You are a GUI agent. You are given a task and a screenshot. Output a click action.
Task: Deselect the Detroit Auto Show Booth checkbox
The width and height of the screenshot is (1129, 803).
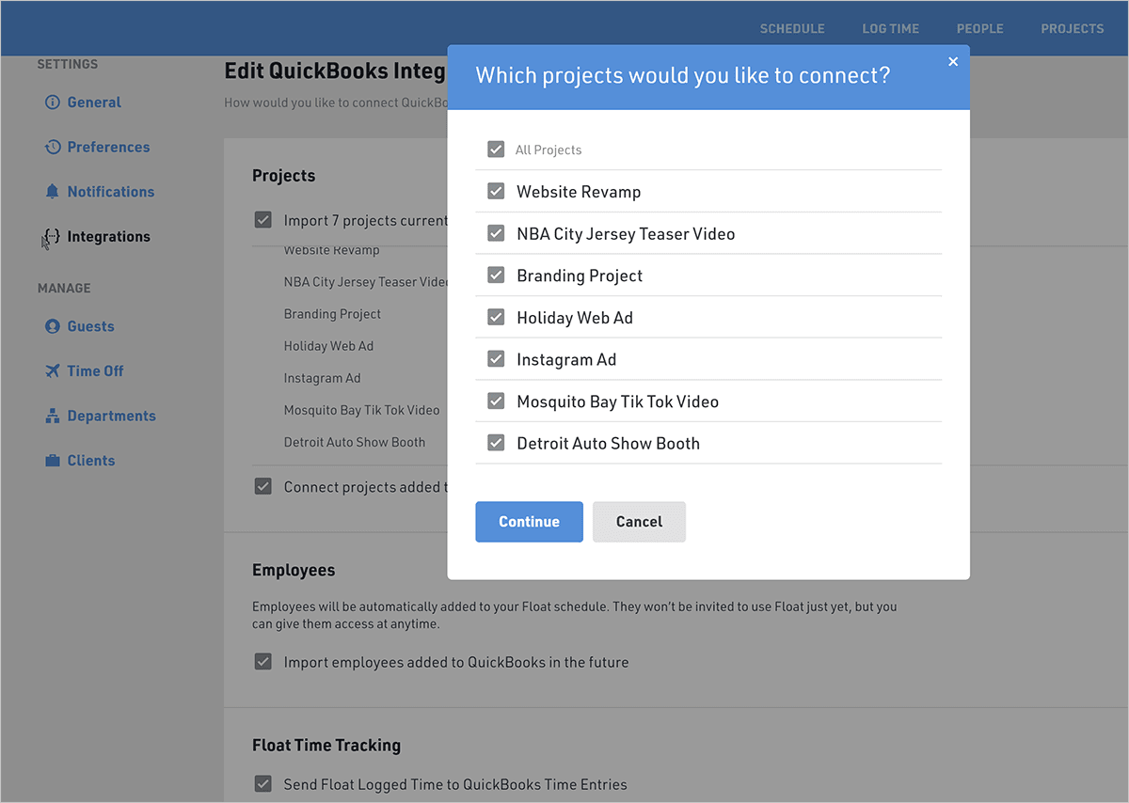pyautogui.click(x=496, y=444)
